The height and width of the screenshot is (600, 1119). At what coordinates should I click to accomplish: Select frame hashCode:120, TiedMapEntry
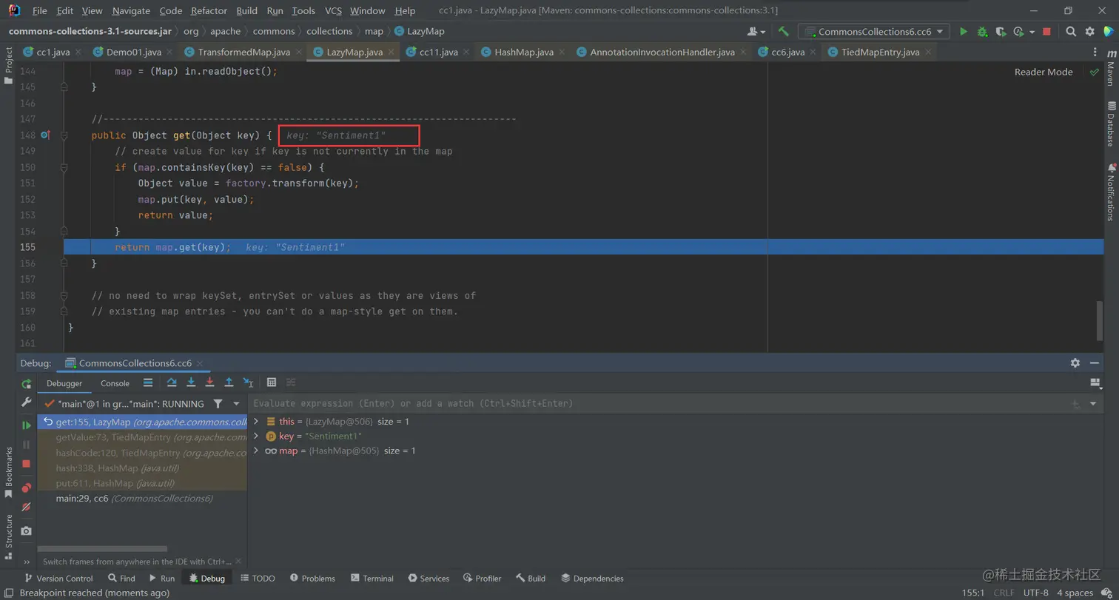141,453
